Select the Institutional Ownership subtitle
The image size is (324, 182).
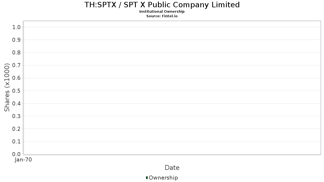pyautogui.click(x=162, y=12)
